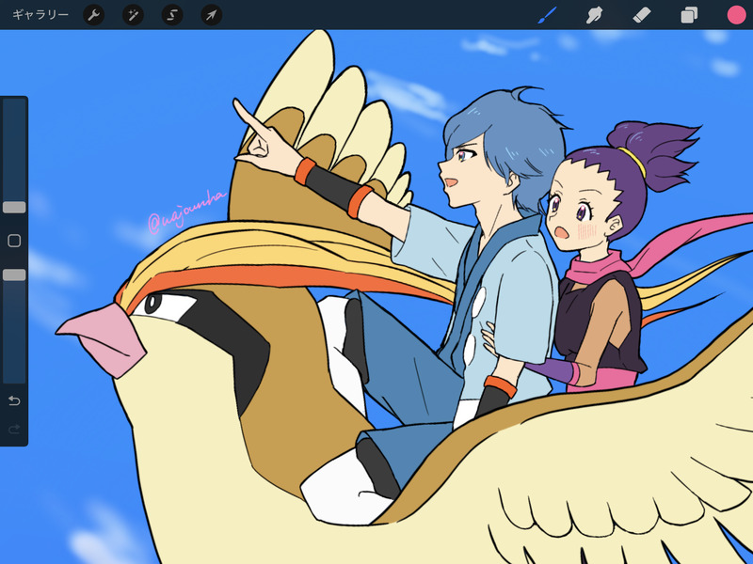The height and width of the screenshot is (564, 753).
Task: Open the Layers panel
Action: click(689, 15)
